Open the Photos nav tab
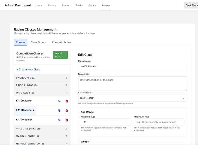This screenshot has height=145, width=198. click(x=52, y=5)
